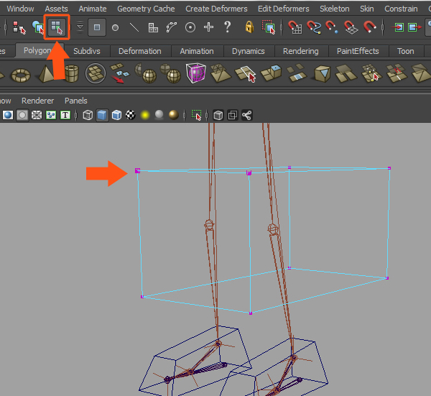Viewport: 431px width, 396px height.
Task: Open the Panels panel menu
Action: (76, 101)
